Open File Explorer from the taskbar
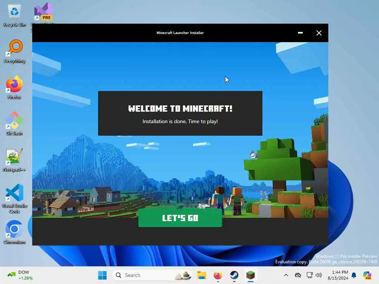Image resolution: width=379 pixels, height=284 pixels. pos(201,275)
